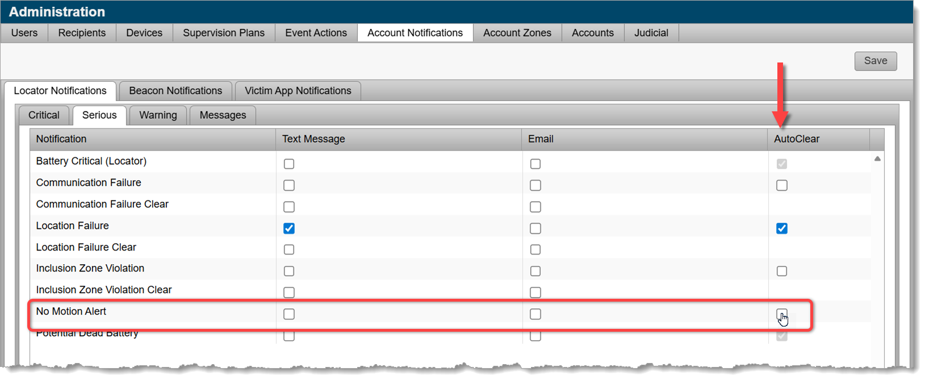Open the Users tab

point(24,33)
